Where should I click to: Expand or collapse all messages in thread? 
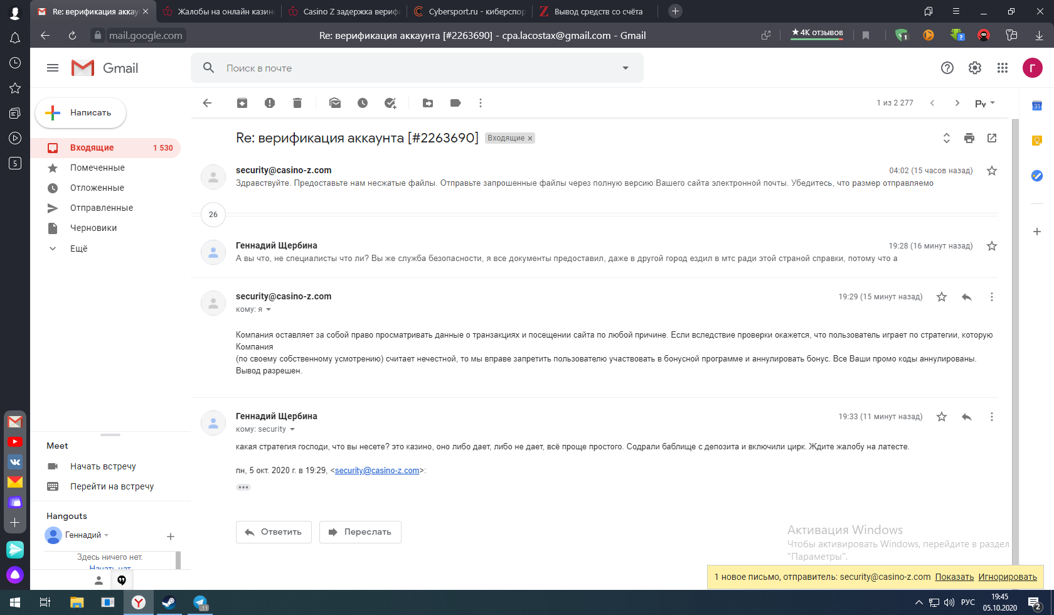pyautogui.click(x=947, y=138)
